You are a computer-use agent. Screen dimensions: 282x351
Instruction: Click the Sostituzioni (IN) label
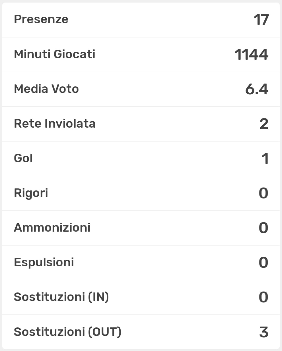pyautogui.click(x=61, y=297)
